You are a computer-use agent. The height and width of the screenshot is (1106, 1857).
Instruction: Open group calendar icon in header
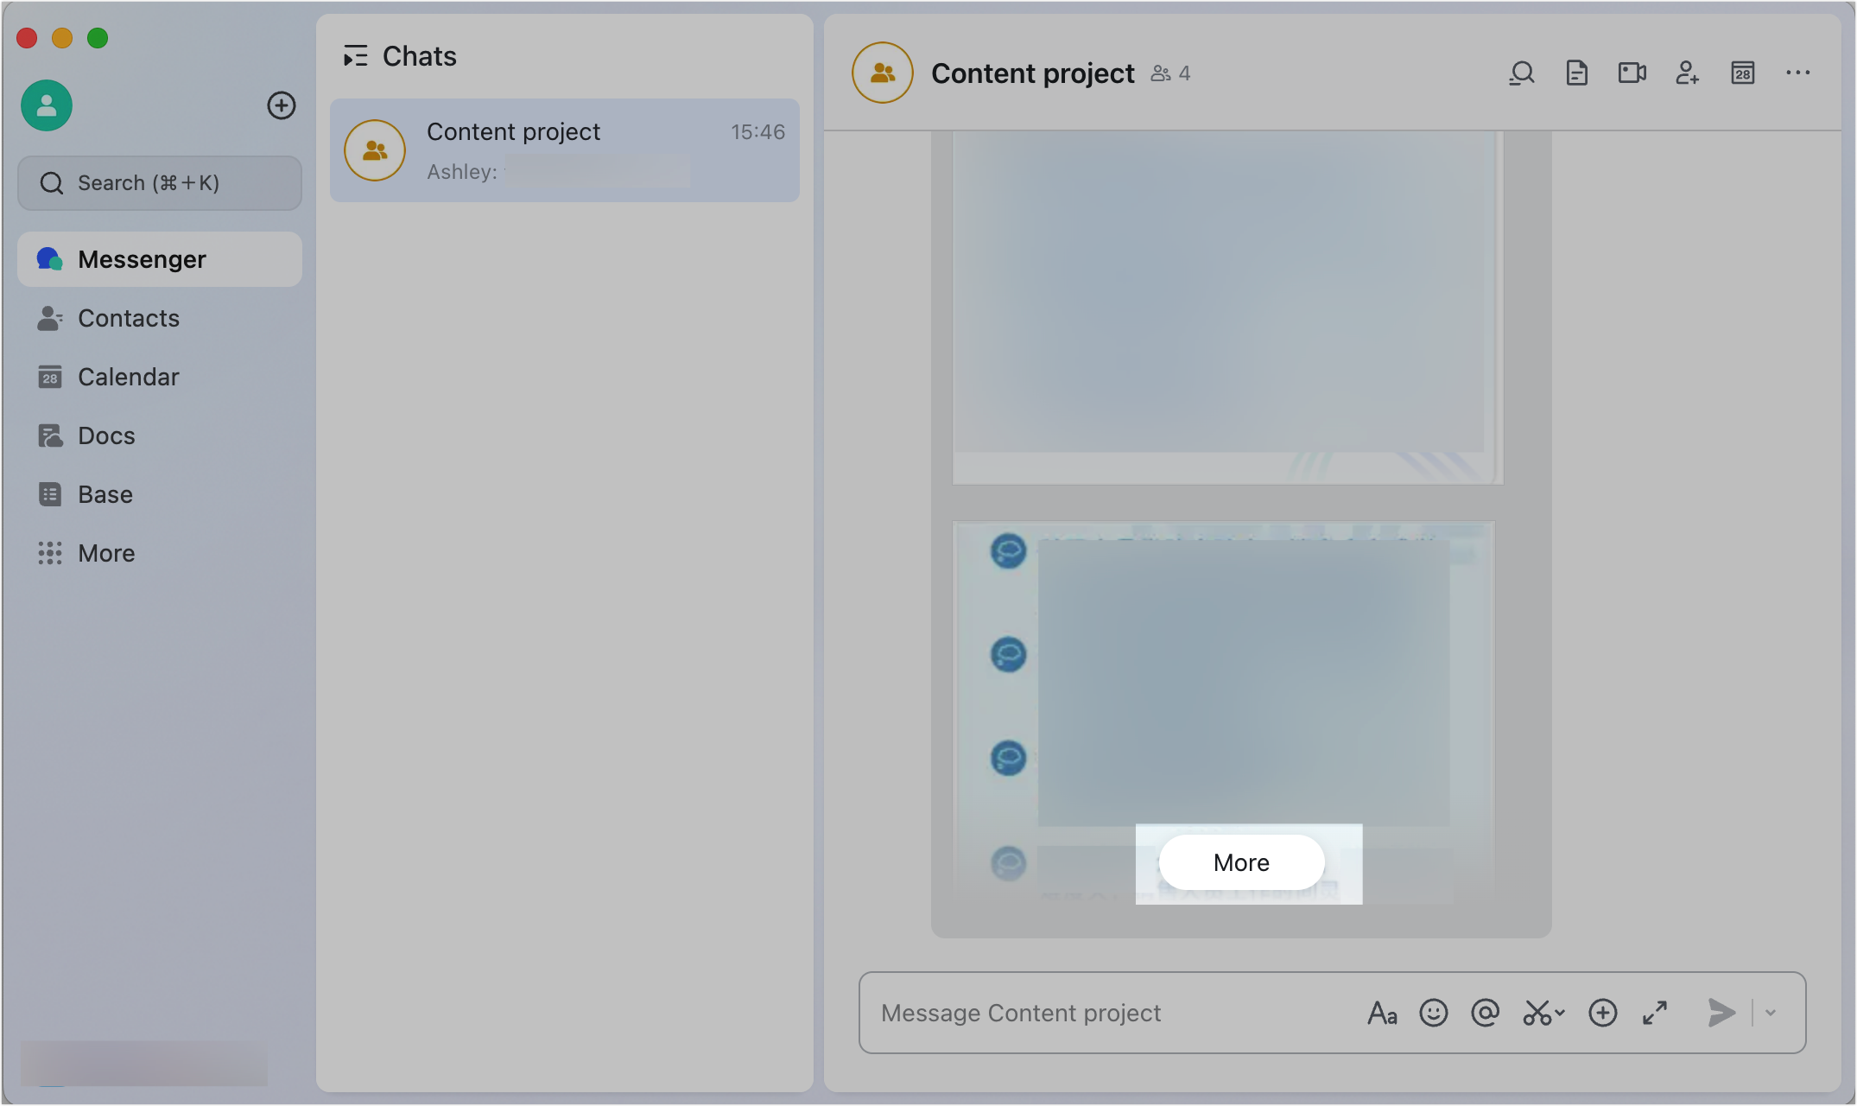tap(1743, 73)
